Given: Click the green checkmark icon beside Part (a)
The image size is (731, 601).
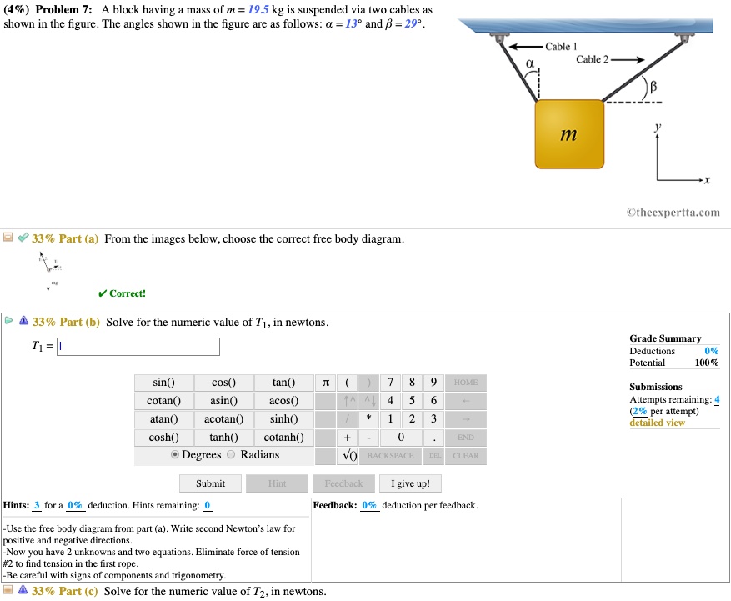Looking at the screenshot, I should 20,238.
